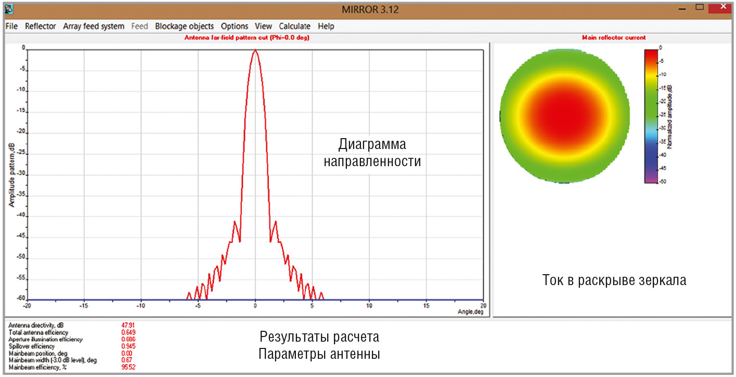Click the greyed-out Feed menu
The image size is (736, 377).
tap(139, 26)
